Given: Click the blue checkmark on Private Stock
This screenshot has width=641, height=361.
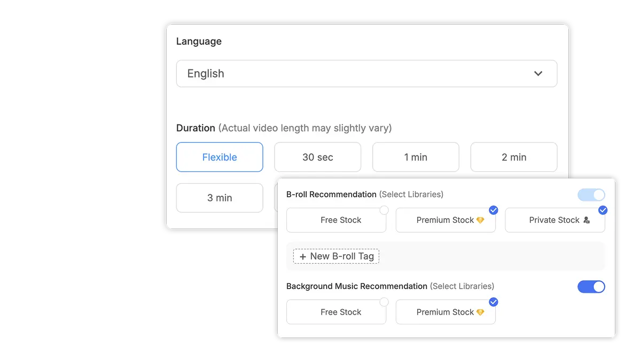Looking at the screenshot, I should [x=603, y=210].
